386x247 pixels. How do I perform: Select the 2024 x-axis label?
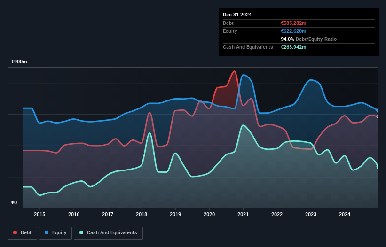[345, 214]
